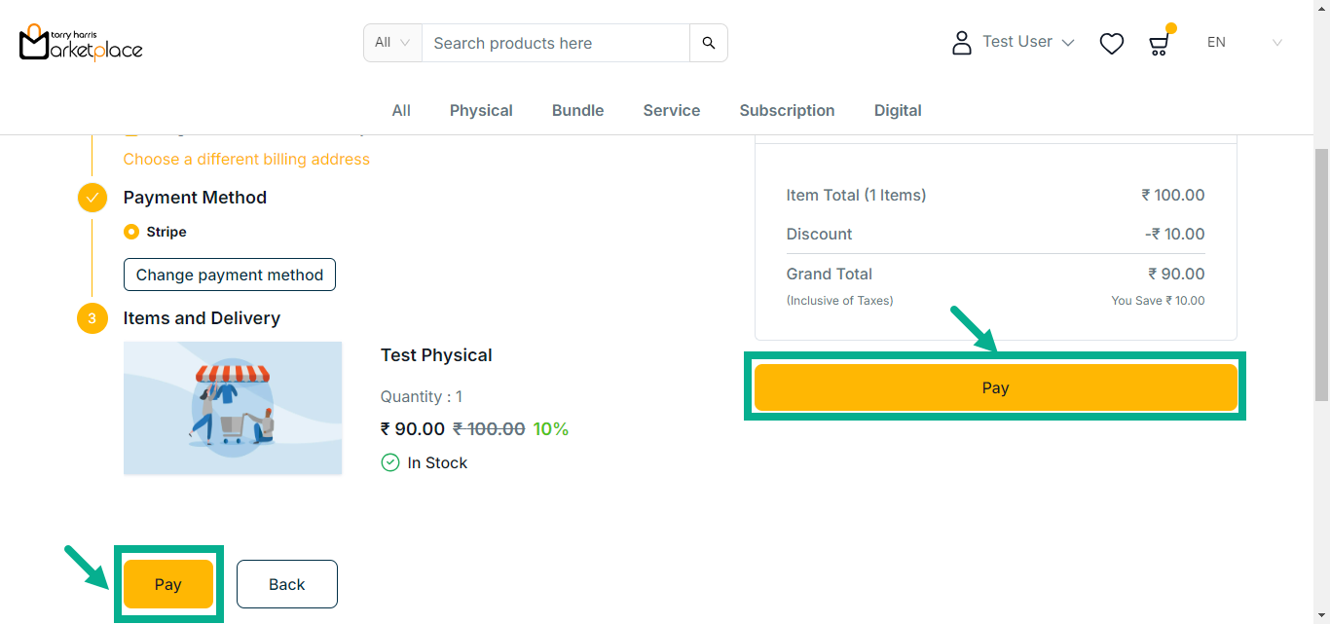The height and width of the screenshot is (624, 1330).
Task: Open the Test User account dropdown
Action: [1027, 42]
